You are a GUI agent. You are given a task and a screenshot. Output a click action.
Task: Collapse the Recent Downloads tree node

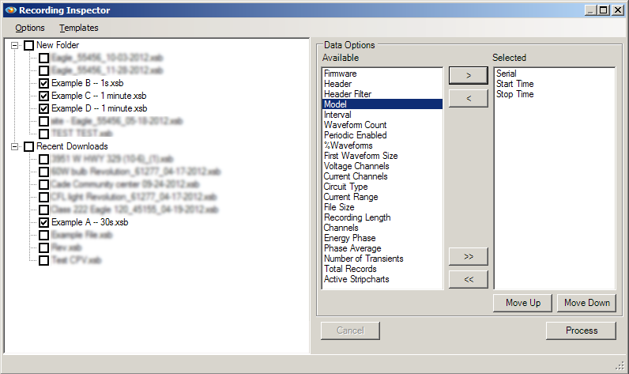pyautogui.click(x=14, y=146)
